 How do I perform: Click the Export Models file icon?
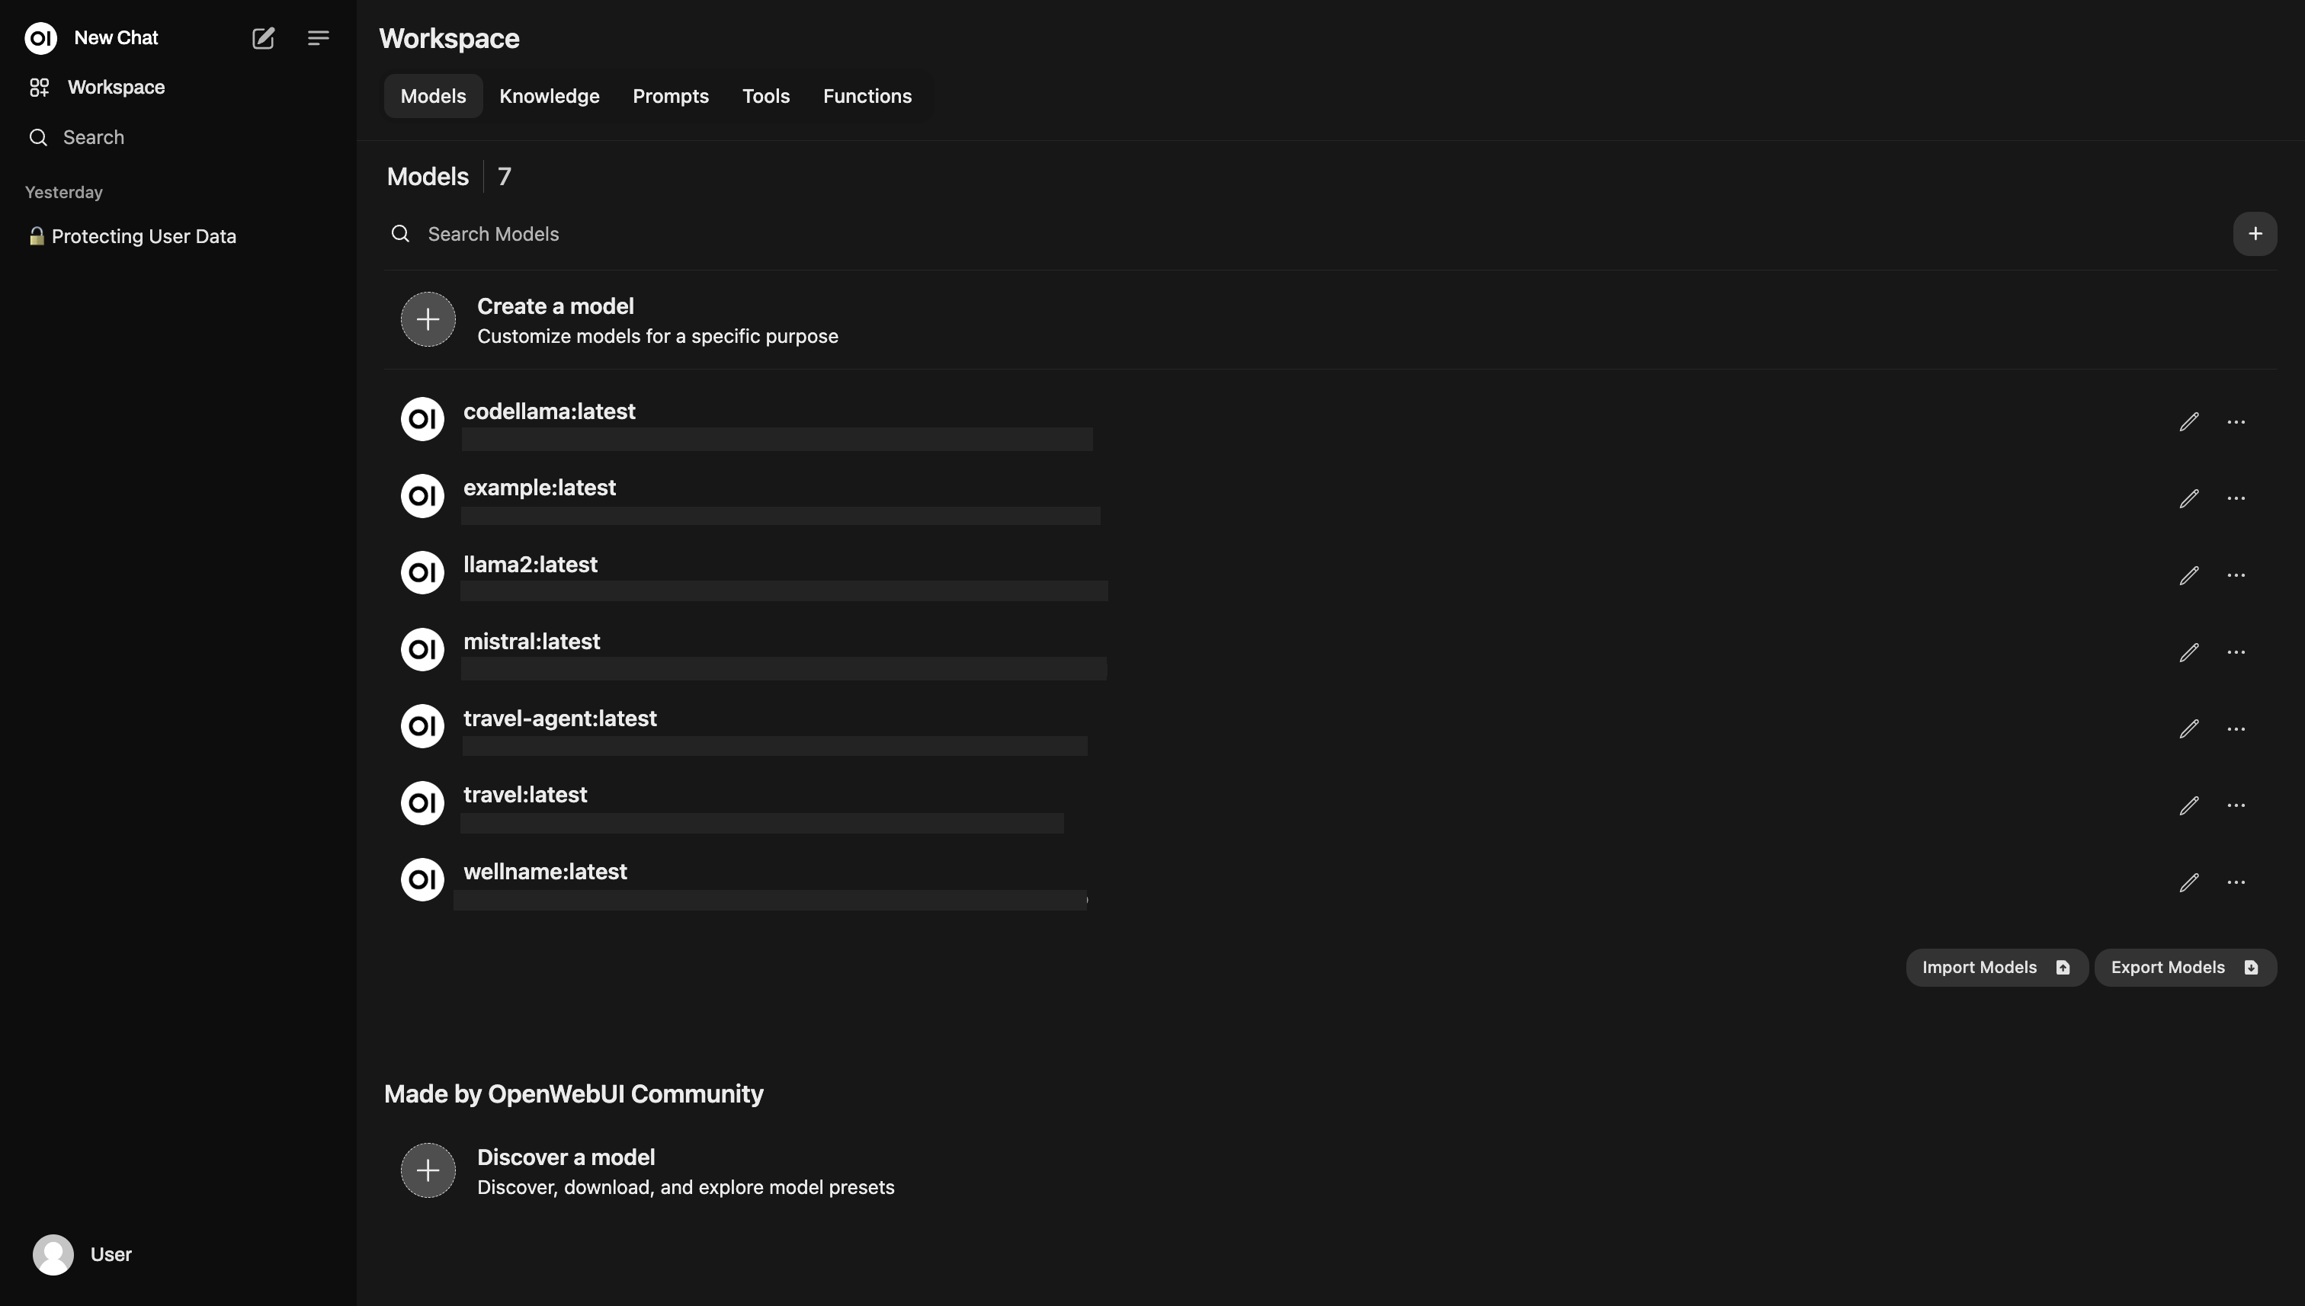tap(2251, 968)
